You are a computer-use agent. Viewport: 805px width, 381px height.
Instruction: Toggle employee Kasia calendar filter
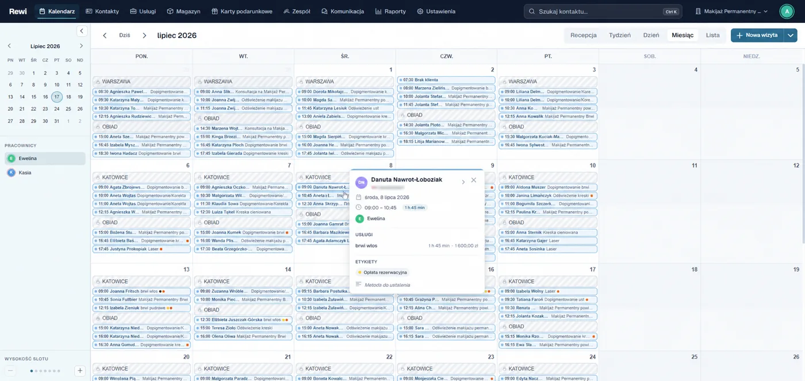click(45, 173)
